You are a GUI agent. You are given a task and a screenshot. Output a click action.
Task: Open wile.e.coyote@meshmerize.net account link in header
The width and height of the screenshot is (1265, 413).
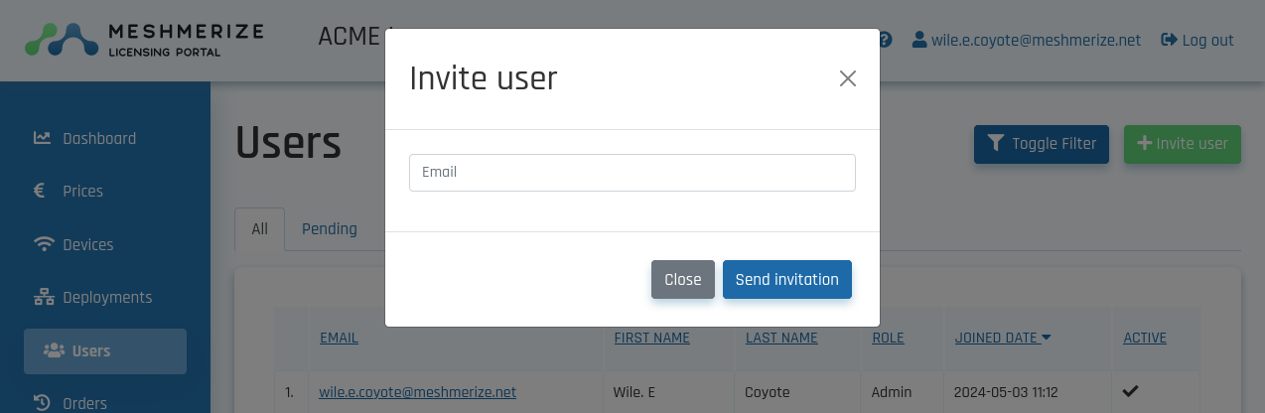pyautogui.click(x=1027, y=41)
